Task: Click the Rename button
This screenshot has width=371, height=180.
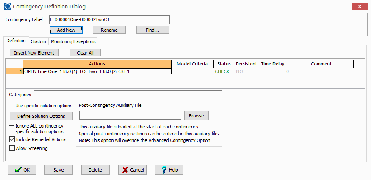Action: (x=109, y=30)
